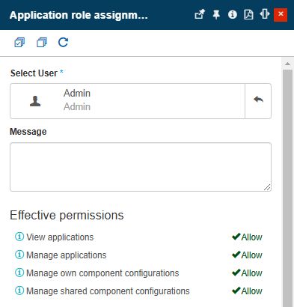Viewport: 294px width, 307px height.
Task: Show panel information icon in header
Action: (233, 14)
